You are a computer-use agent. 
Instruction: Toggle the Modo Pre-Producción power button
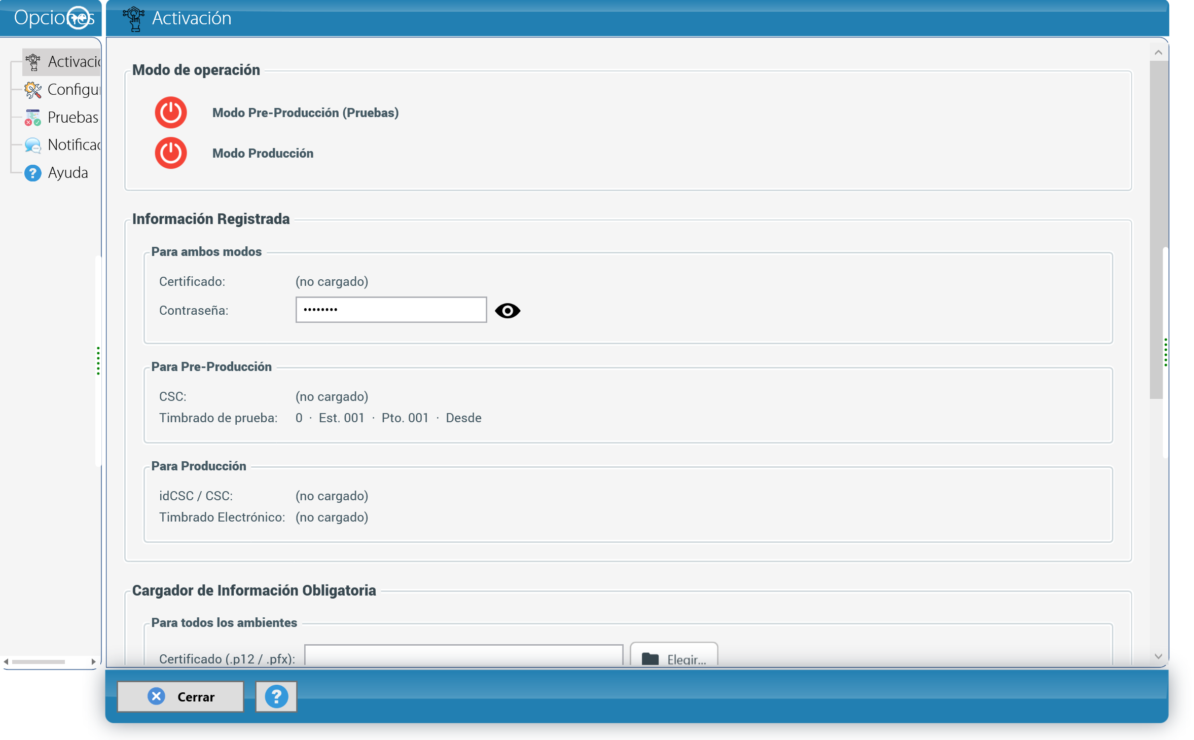tap(171, 113)
